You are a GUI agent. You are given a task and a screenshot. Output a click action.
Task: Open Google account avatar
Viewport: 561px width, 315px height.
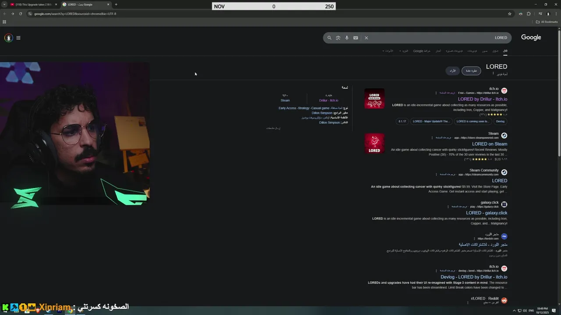coord(8,38)
